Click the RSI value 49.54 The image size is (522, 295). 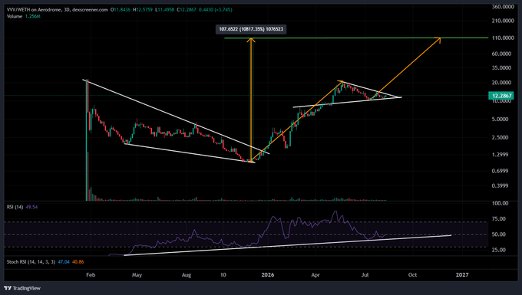click(31, 207)
